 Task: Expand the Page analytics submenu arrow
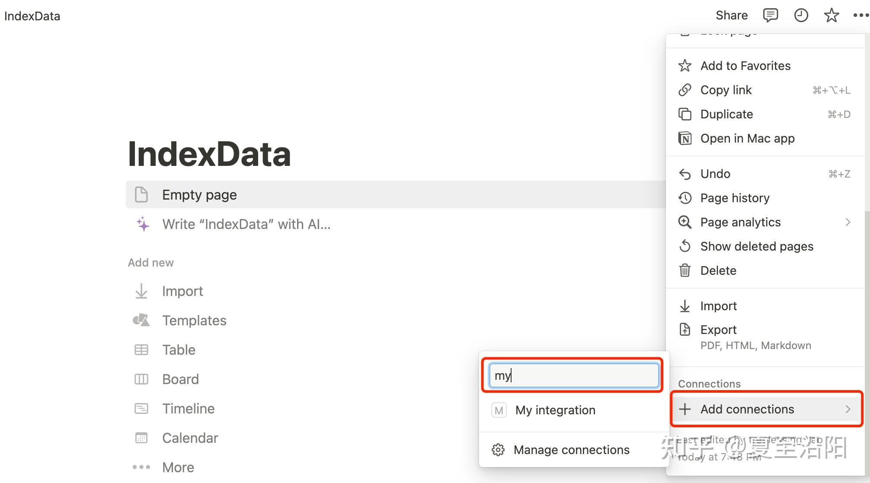click(x=848, y=222)
